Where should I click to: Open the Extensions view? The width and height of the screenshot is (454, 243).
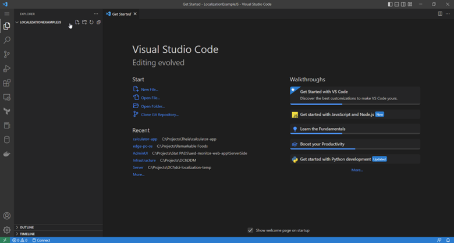point(6,83)
